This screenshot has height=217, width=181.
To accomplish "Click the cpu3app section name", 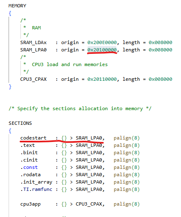I will pyautogui.click(x=30, y=204).
